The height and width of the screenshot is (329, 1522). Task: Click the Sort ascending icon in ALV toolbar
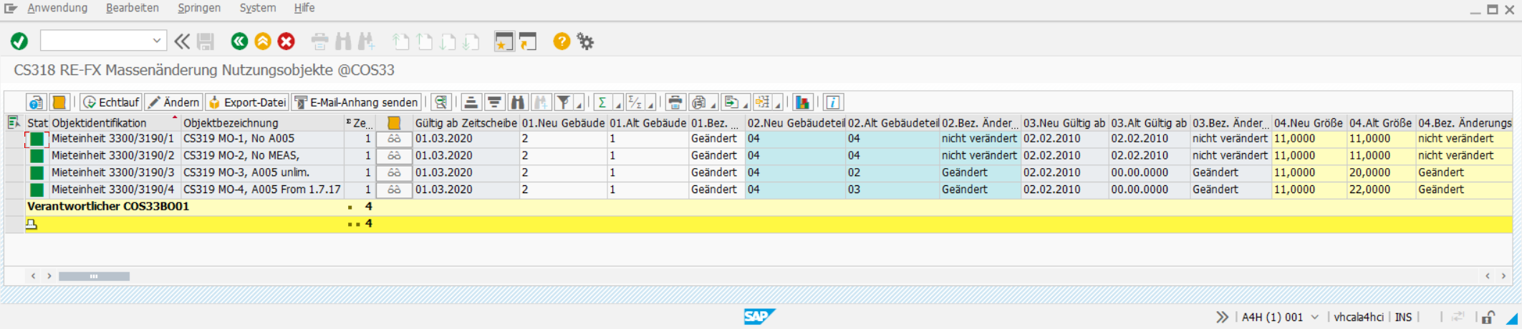click(471, 102)
